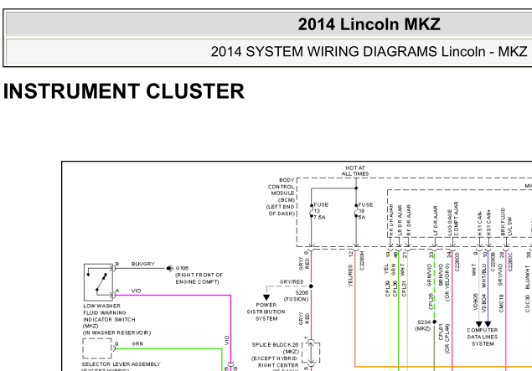Click the 'LUGGAGE COMPT AJAR' signal label
Viewport: 532px width, 371px height.
(453, 219)
